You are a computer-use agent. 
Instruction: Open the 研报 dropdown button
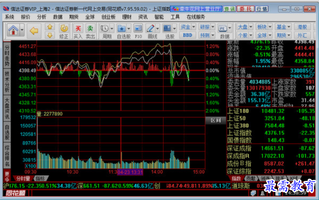pyautogui.click(x=207, y=27)
